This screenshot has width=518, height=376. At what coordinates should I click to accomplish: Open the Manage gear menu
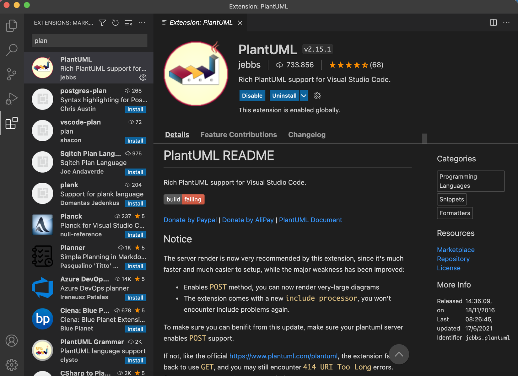pos(12,365)
